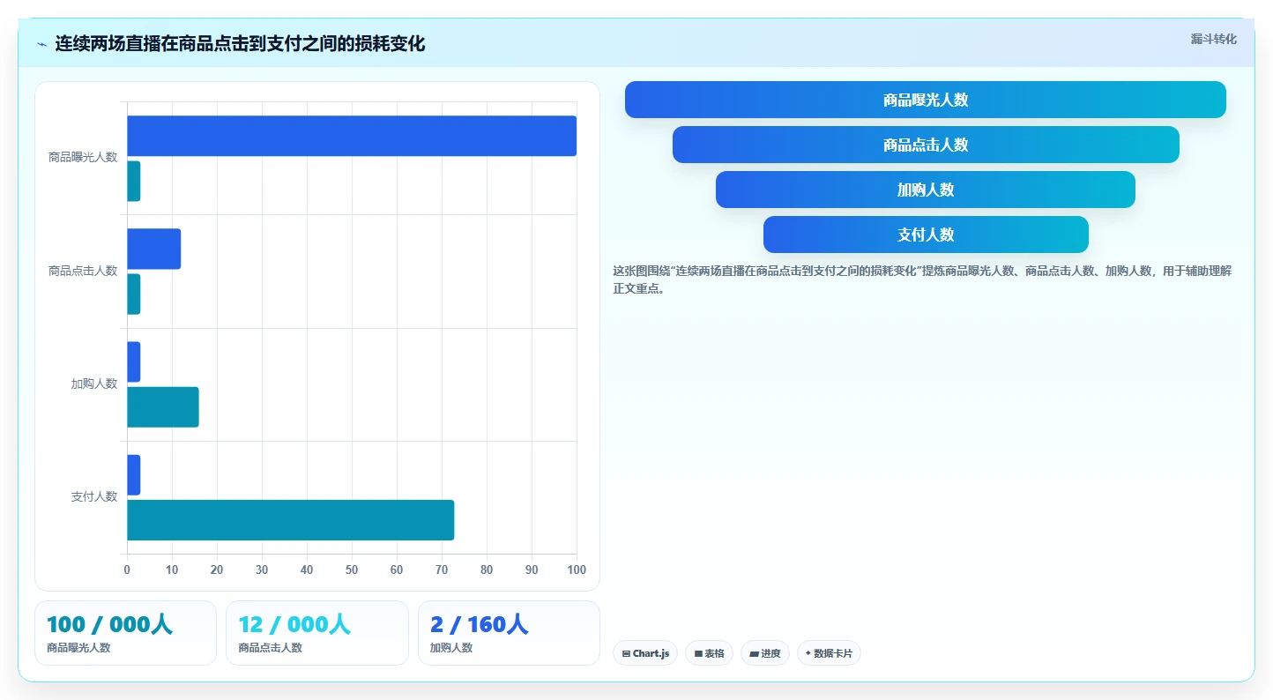Click the long teal 支付人数 chart bar

291,520
